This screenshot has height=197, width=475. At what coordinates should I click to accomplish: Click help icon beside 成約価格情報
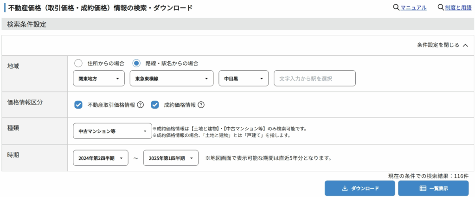tap(201, 105)
